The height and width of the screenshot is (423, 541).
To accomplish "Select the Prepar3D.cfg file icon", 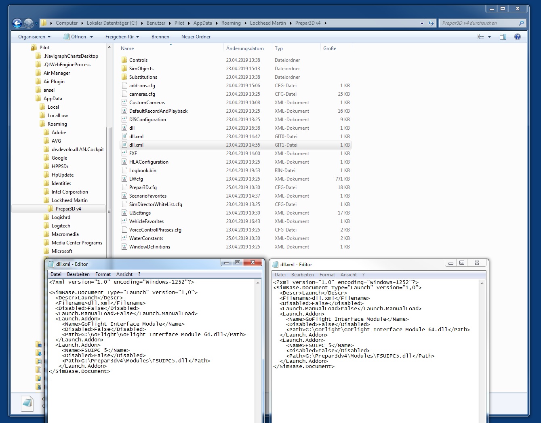I will point(124,187).
